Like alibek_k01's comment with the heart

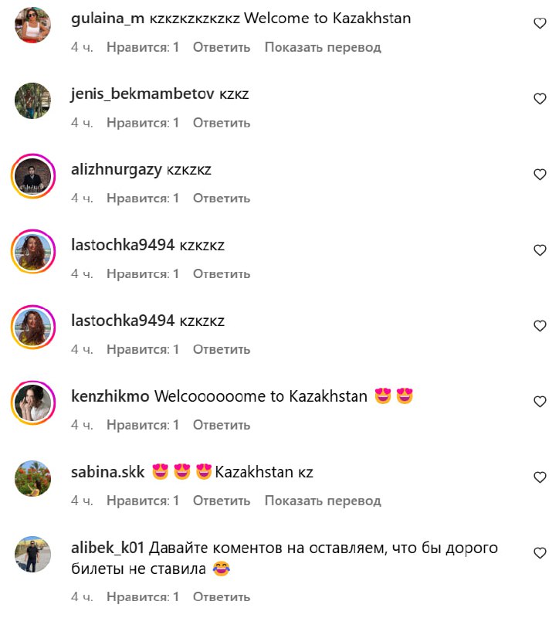(x=540, y=552)
